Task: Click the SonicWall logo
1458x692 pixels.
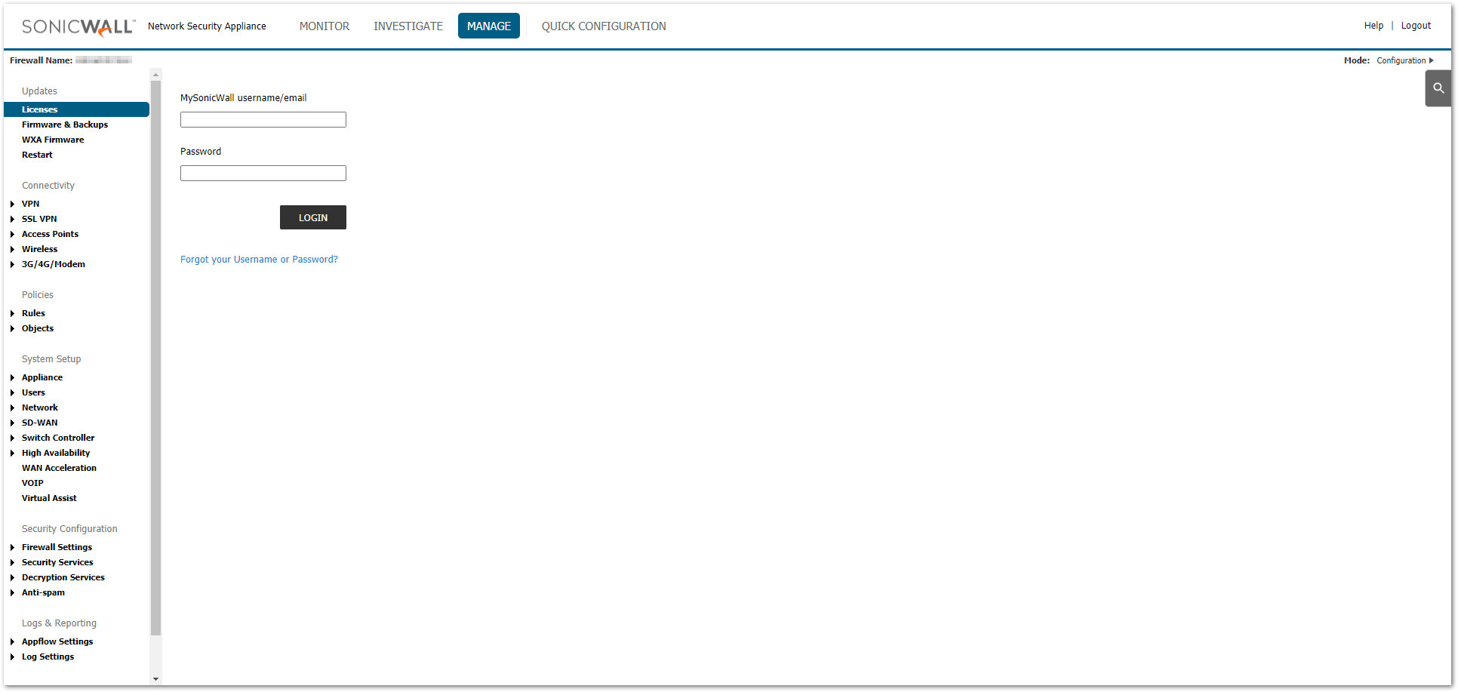Action: [x=78, y=26]
